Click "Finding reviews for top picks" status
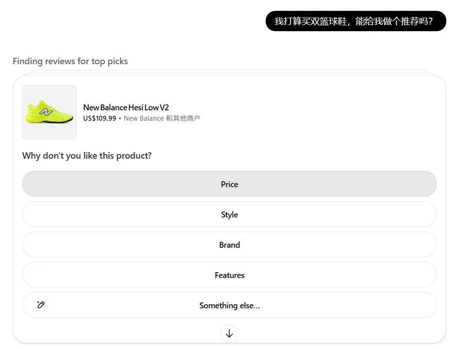The height and width of the screenshot is (349, 459). click(70, 61)
